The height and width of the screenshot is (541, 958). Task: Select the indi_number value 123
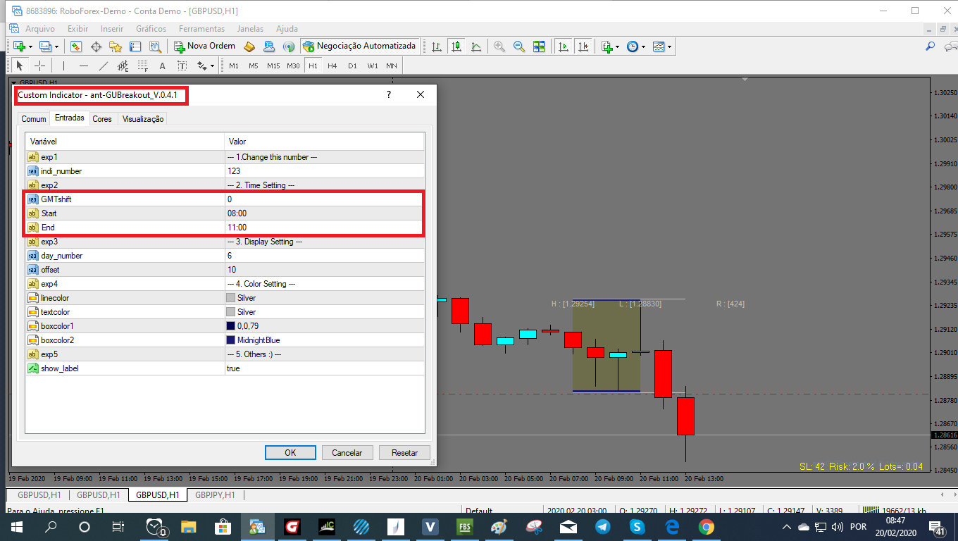324,171
